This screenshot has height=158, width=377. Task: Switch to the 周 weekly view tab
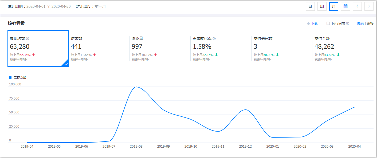click(322, 6)
